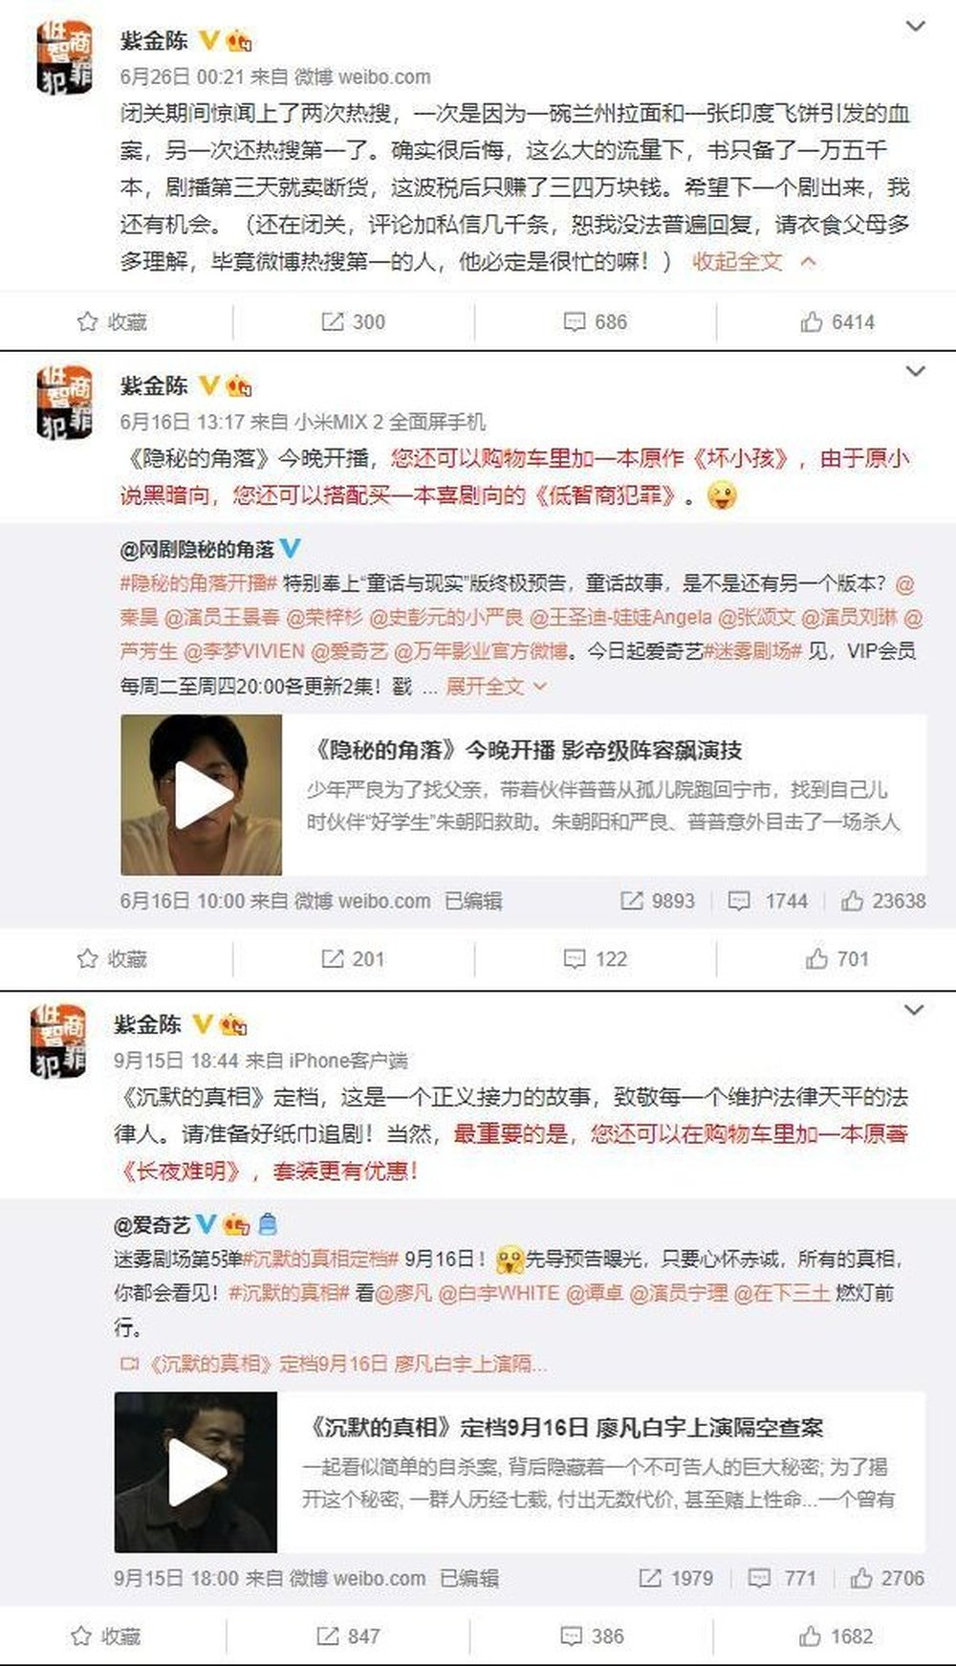Play 沉默的真相 video thumbnail
956x1666 pixels.
(x=196, y=1472)
